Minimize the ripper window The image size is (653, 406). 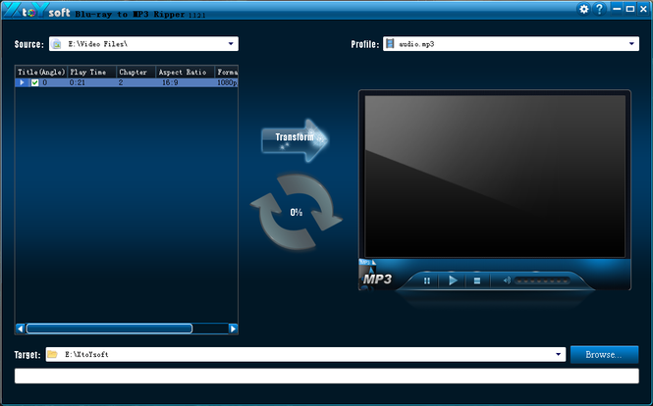click(617, 8)
